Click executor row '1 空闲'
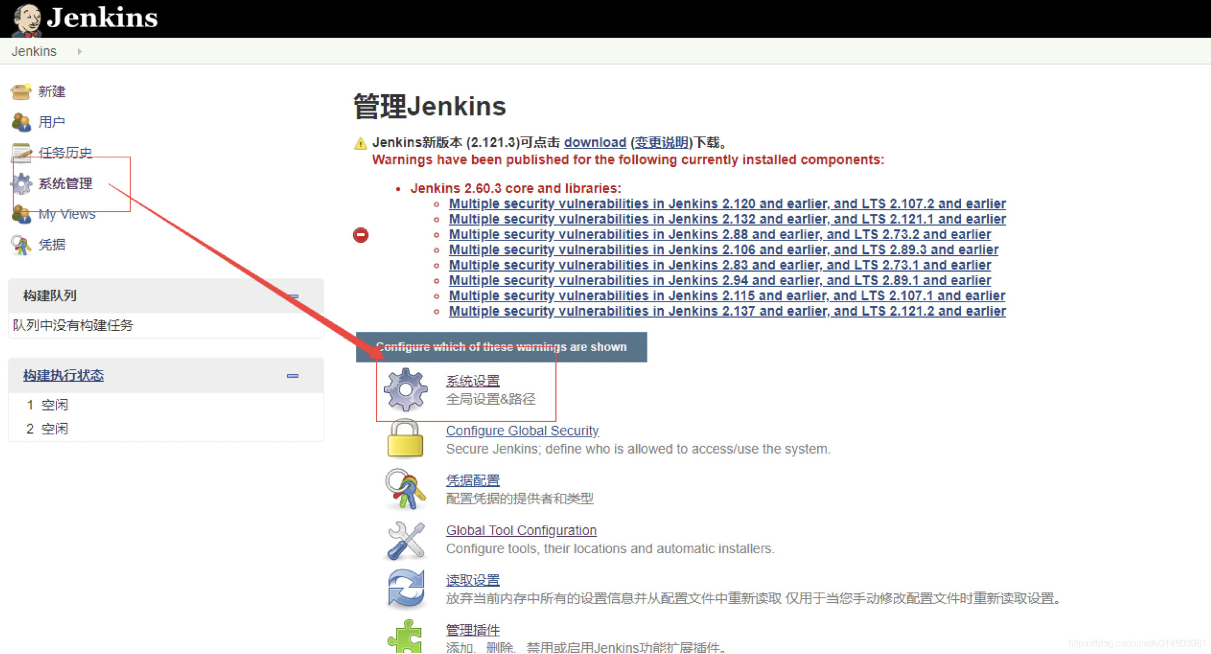 pyautogui.click(x=166, y=405)
